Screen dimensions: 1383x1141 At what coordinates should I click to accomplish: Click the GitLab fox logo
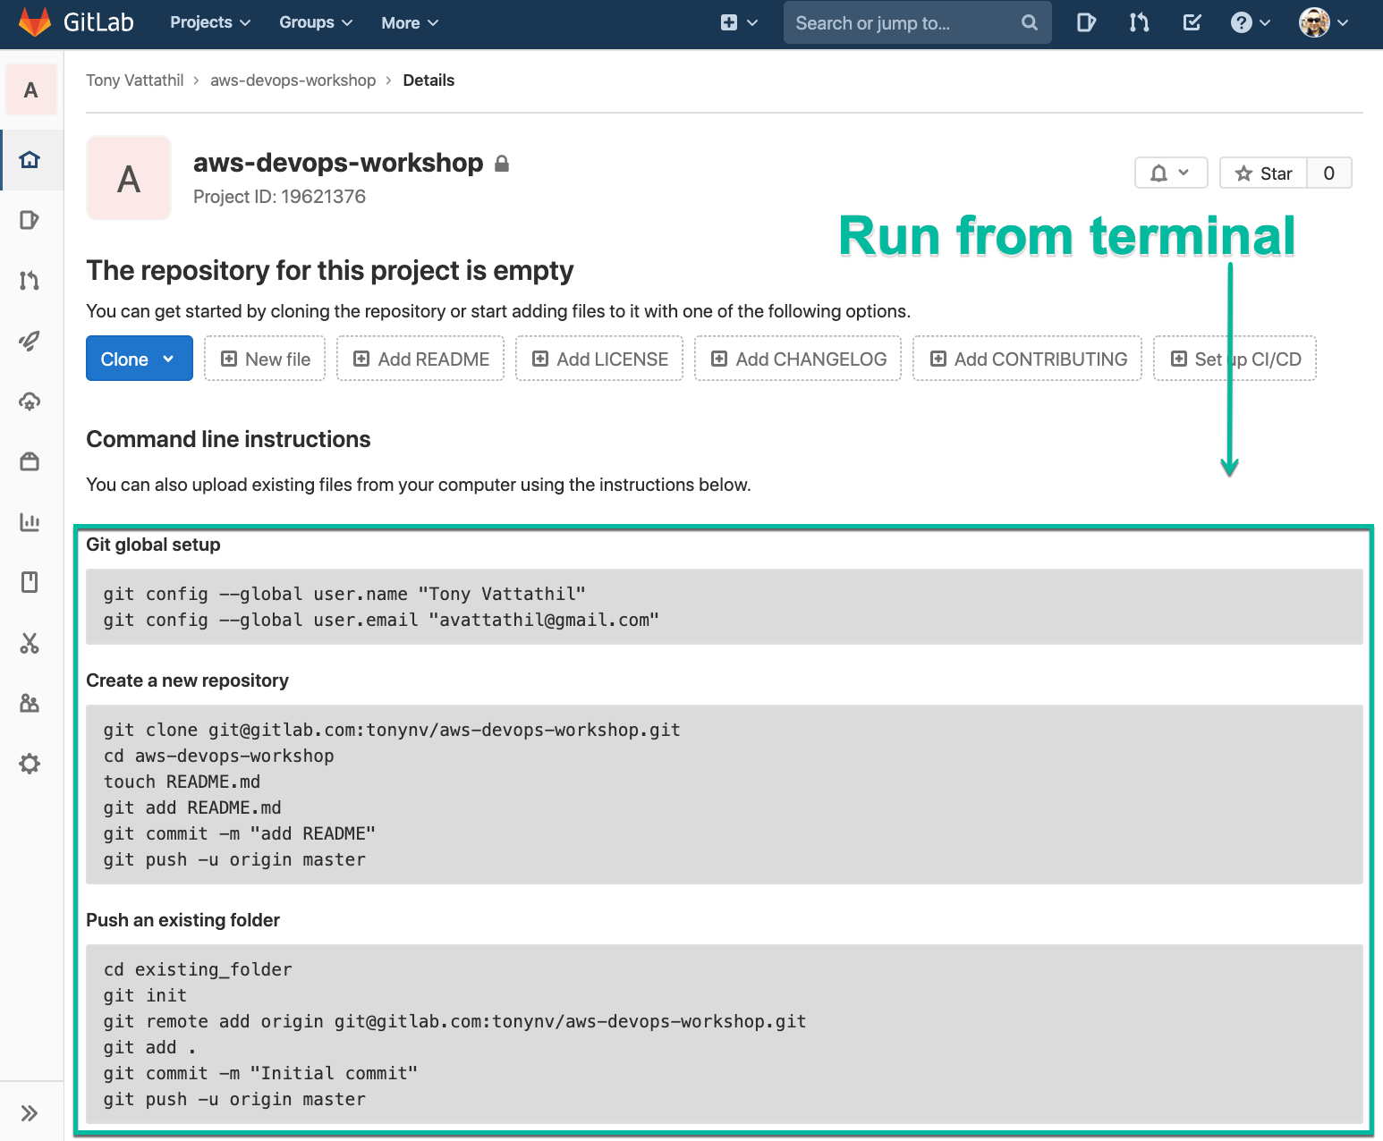(x=35, y=22)
